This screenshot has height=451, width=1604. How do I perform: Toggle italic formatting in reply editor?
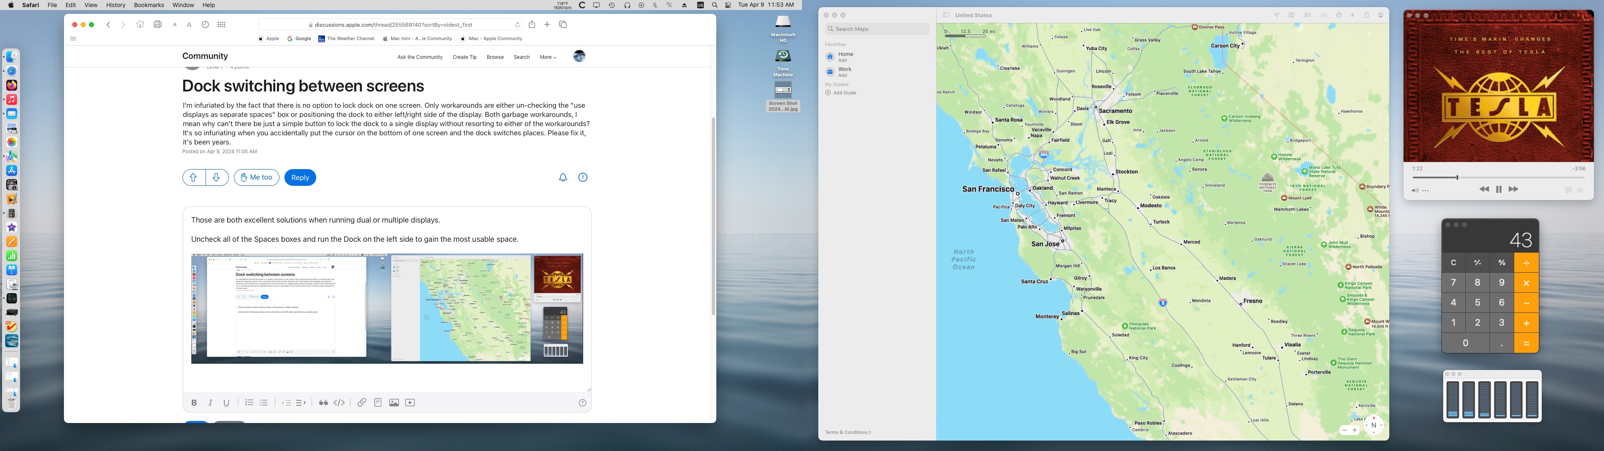click(x=211, y=403)
